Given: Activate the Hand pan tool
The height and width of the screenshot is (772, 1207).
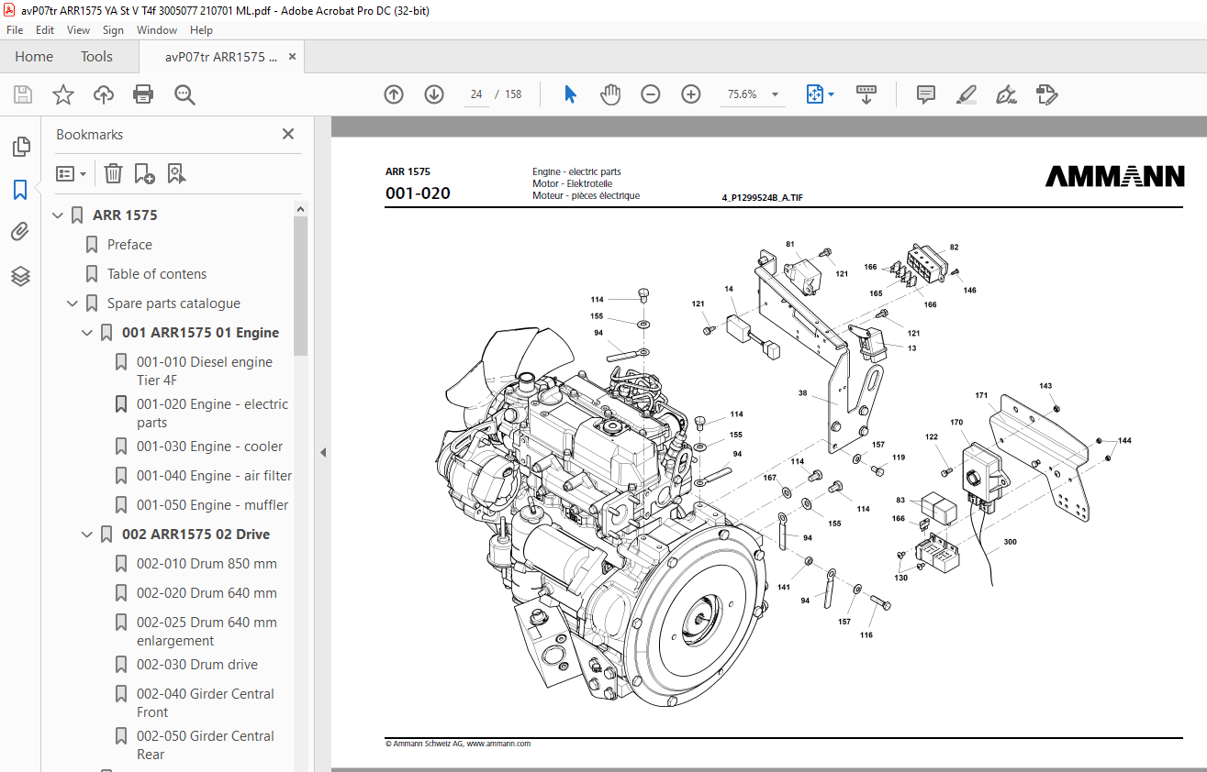Looking at the screenshot, I should (x=610, y=94).
